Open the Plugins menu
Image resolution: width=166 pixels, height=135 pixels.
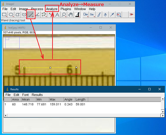pos(66,9)
